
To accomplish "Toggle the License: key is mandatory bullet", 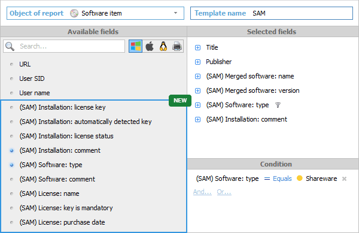I will pyautogui.click(x=12, y=208).
